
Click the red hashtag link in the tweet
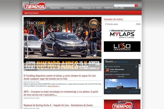point(111,77)
